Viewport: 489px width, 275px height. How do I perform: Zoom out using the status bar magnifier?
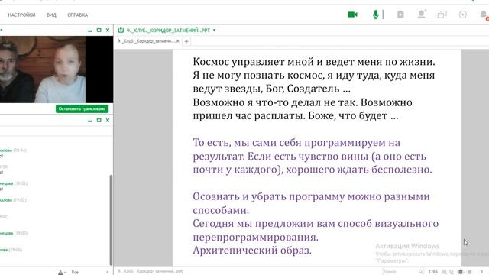point(452,272)
